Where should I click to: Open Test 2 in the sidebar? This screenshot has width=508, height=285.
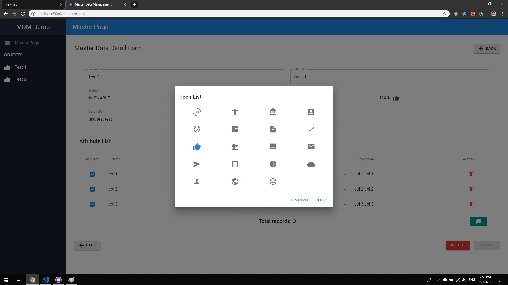[x=21, y=79]
